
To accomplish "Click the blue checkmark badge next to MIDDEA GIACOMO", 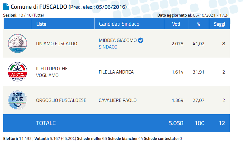I will 141,40.
